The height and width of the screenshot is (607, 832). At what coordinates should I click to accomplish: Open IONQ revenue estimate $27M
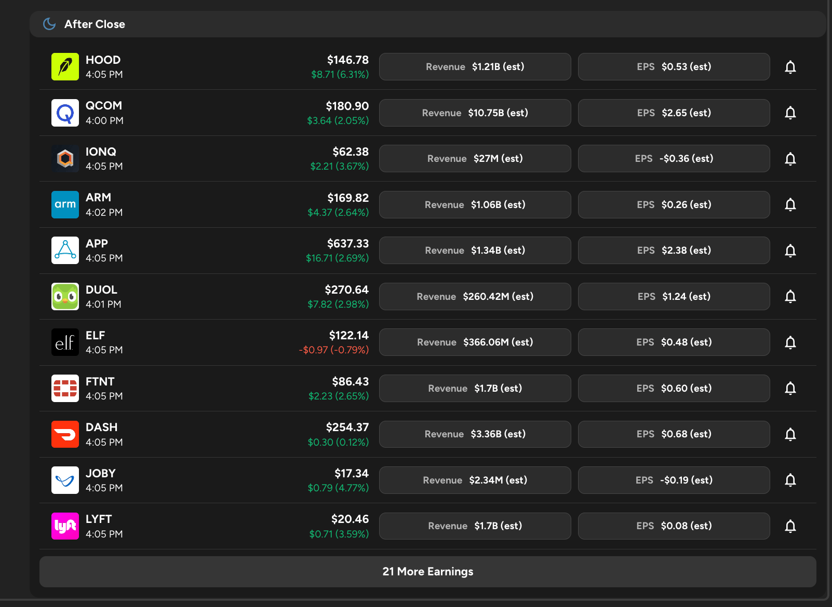click(x=475, y=159)
